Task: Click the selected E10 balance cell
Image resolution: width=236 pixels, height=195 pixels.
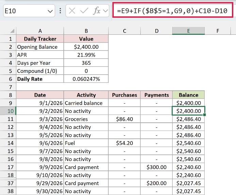Action: pos(188,111)
